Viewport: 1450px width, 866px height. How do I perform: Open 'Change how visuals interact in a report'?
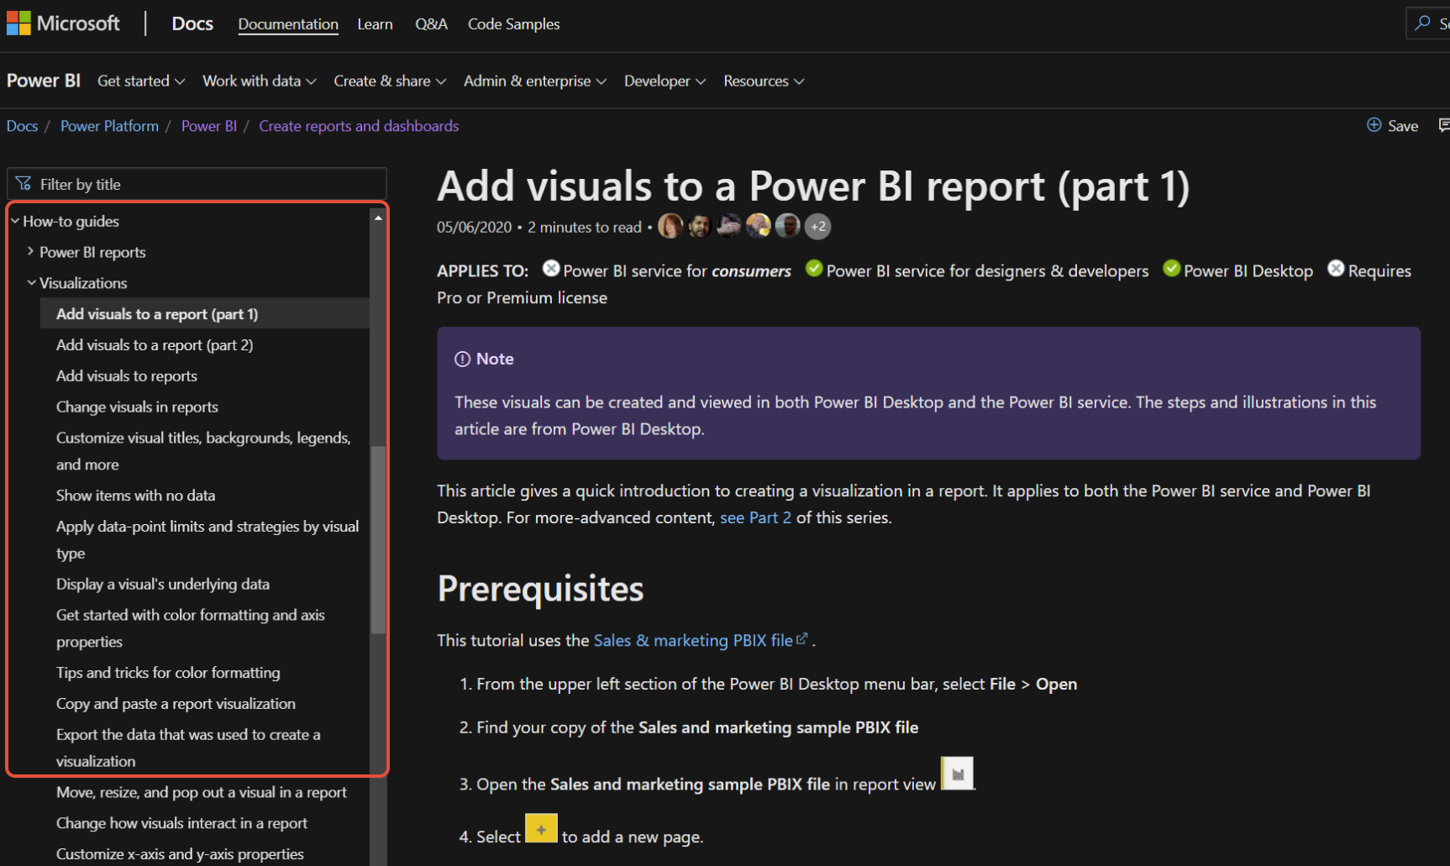(181, 823)
